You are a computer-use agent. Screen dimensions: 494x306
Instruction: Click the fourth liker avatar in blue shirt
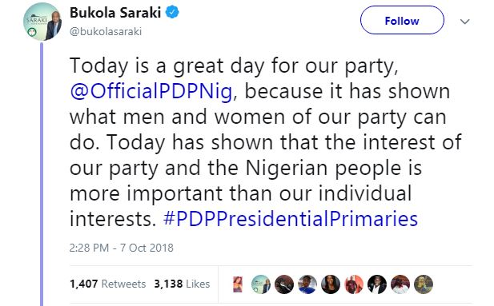click(307, 284)
